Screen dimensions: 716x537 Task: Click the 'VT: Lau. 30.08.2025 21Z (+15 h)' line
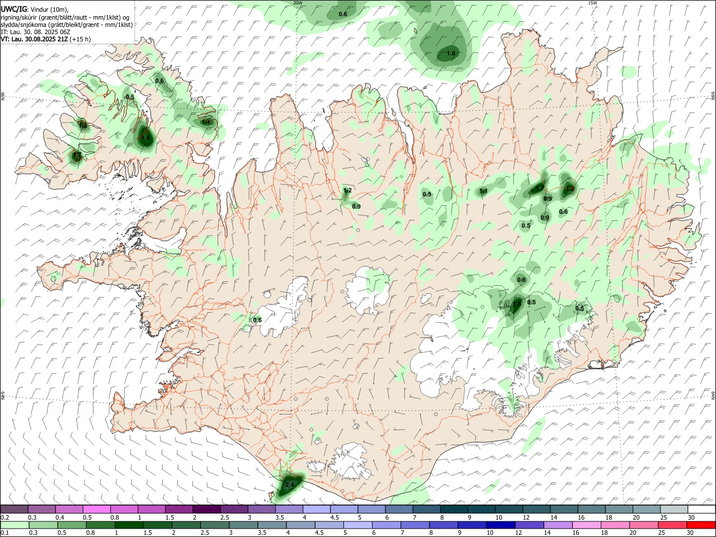46,39
